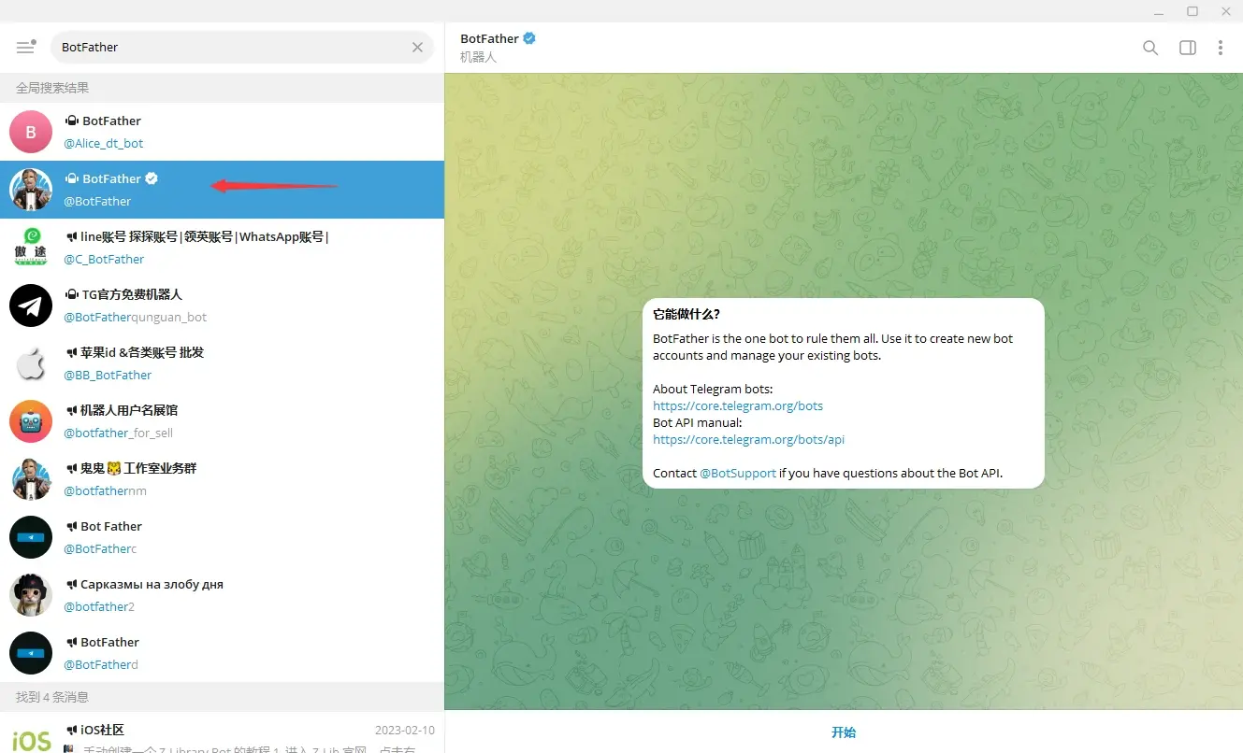
Task: Click the black Telegram paper-plane avatar
Action: click(31, 305)
